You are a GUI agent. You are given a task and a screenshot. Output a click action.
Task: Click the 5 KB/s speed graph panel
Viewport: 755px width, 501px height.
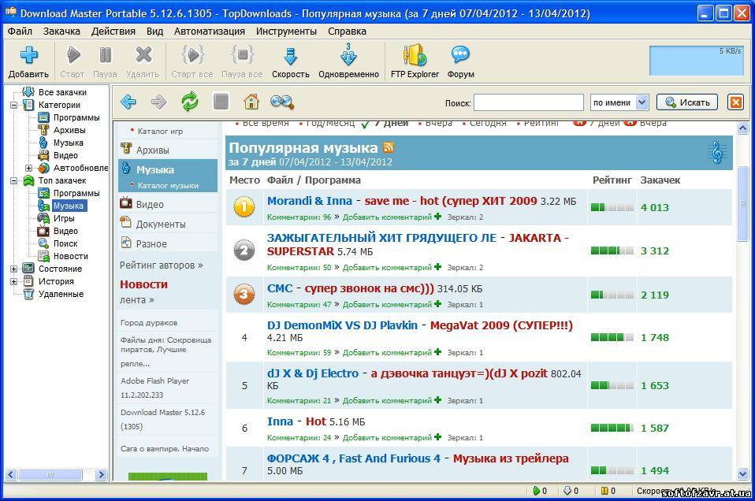pyautogui.click(x=696, y=60)
